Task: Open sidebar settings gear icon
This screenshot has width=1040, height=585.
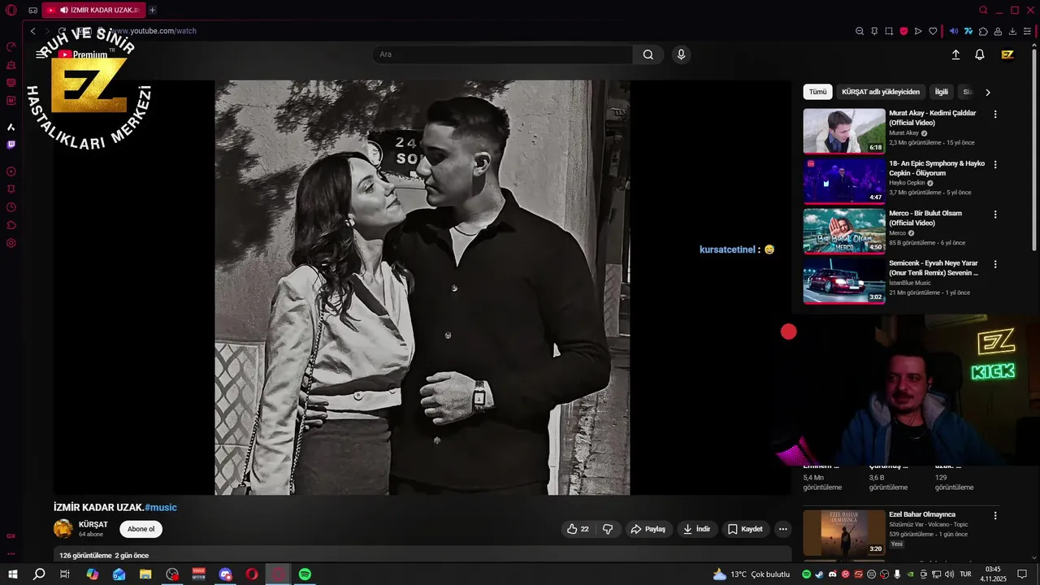Action: (11, 243)
